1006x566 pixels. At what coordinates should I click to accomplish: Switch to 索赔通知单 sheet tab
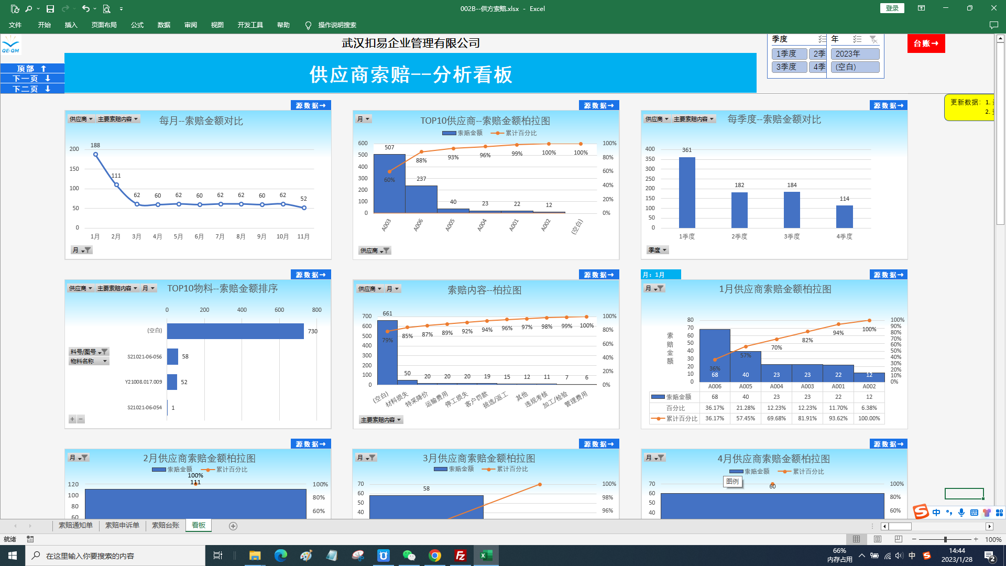75,525
